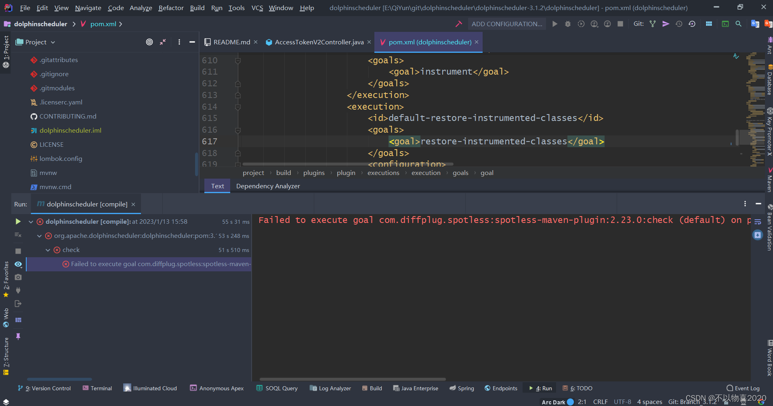Fold the goals tag at line 616
773x406 pixels.
[x=238, y=130]
